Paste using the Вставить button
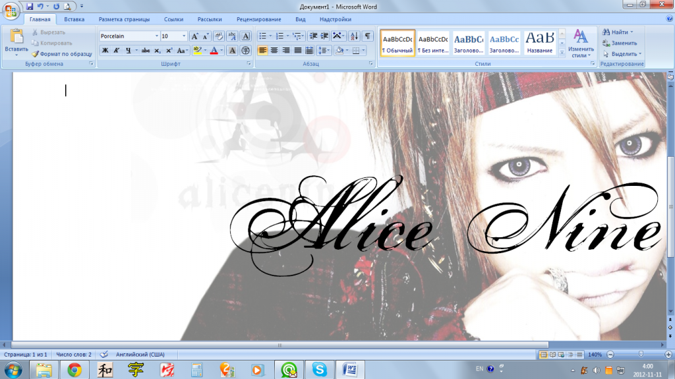Image resolution: width=675 pixels, height=379 pixels. click(16, 42)
